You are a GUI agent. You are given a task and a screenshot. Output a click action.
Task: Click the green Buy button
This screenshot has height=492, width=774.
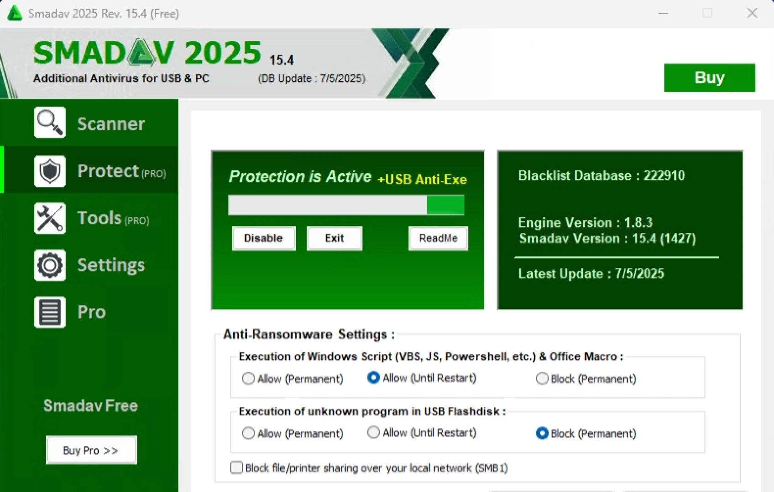[x=710, y=77]
